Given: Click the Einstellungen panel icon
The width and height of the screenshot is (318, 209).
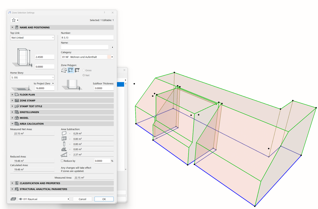Looking at the screenshot, I should [x=17, y=112].
